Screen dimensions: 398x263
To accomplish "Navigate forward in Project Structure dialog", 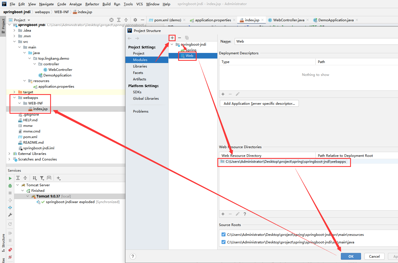I will pos(137,38).
